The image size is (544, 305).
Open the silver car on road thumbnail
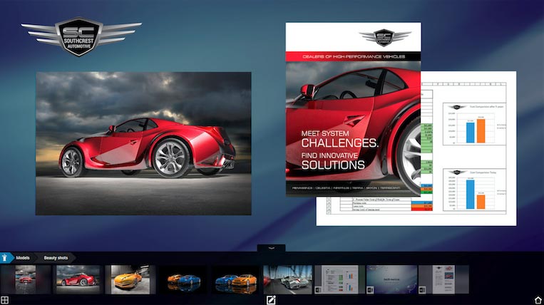pyautogui.click(x=287, y=279)
